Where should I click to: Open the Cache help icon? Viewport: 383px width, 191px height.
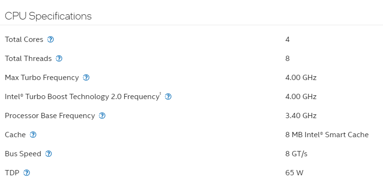click(33, 135)
